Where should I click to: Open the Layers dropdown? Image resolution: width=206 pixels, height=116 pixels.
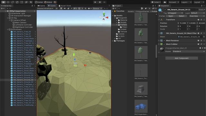point(186,2)
